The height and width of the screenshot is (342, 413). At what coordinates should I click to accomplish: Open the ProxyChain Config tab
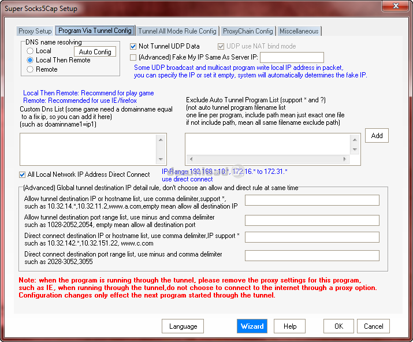[x=248, y=31]
